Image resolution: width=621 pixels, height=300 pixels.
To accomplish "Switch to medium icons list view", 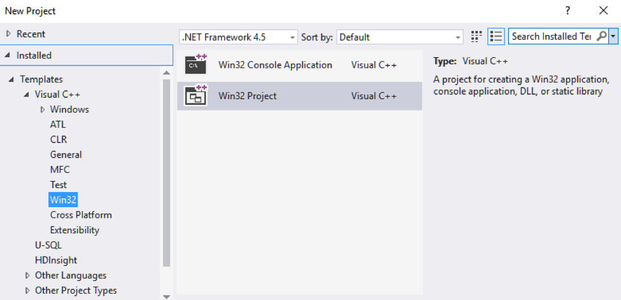I will point(496,37).
